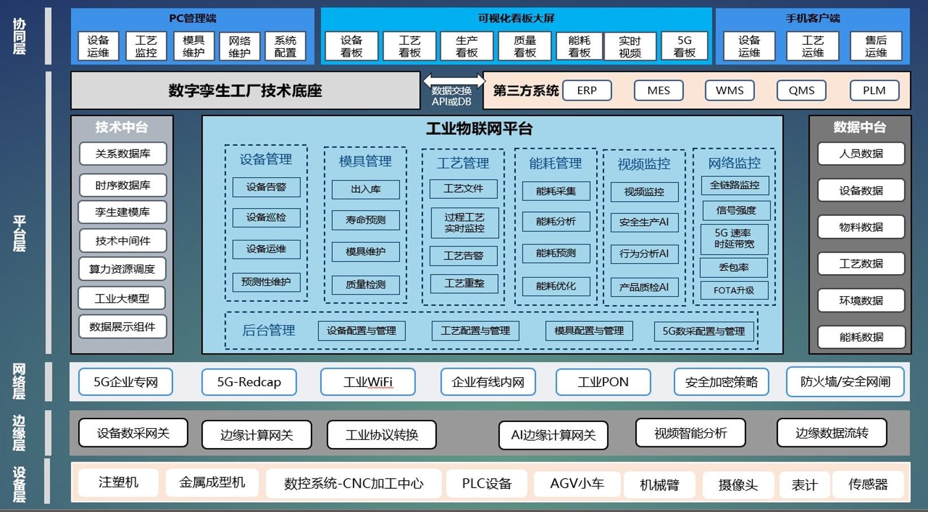Image resolution: width=928 pixels, height=512 pixels.
Task: Click 算力资源调度 in 技术中台
Action: click(x=122, y=269)
